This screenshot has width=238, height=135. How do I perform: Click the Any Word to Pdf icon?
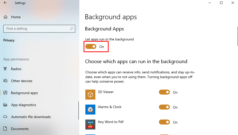[90, 125]
